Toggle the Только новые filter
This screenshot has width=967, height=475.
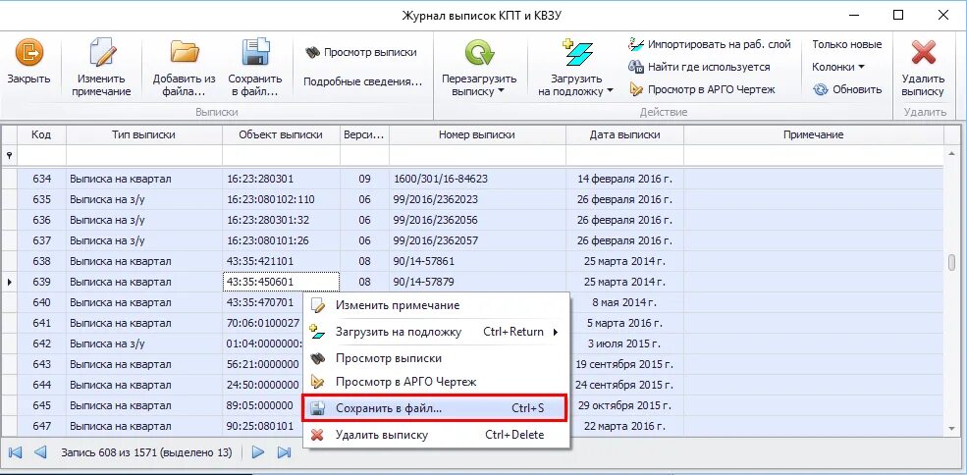click(x=847, y=44)
